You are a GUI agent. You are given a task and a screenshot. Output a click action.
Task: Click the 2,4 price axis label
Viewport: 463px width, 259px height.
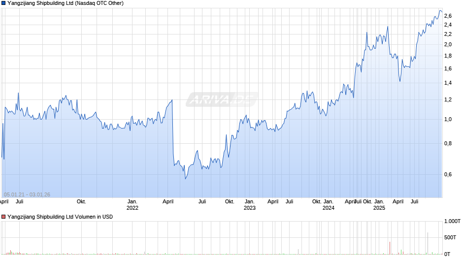pyautogui.click(x=448, y=25)
